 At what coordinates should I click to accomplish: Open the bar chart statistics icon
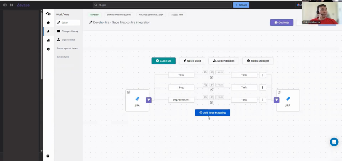[48, 40]
